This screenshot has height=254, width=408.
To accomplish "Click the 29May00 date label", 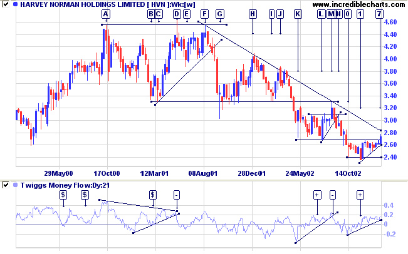I will [x=58, y=173].
